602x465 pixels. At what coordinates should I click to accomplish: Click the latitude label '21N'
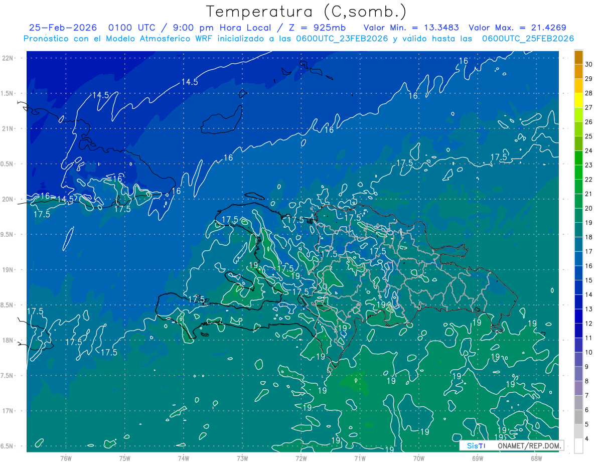point(8,128)
